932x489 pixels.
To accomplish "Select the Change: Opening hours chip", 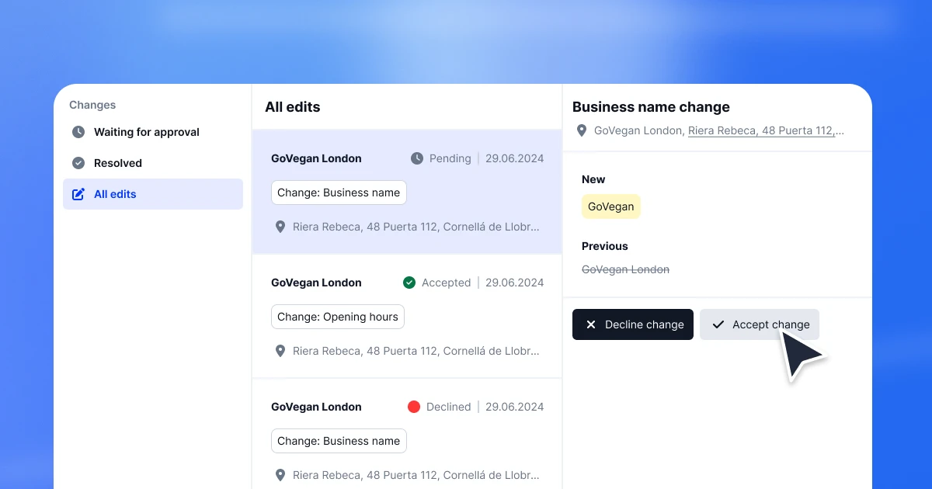I will coord(337,317).
